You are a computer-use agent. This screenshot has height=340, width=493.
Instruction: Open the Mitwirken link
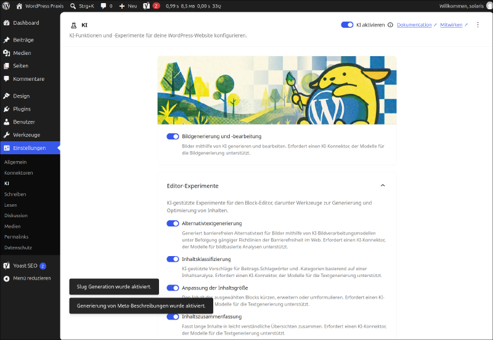pyautogui.click(x=451, y=25)
